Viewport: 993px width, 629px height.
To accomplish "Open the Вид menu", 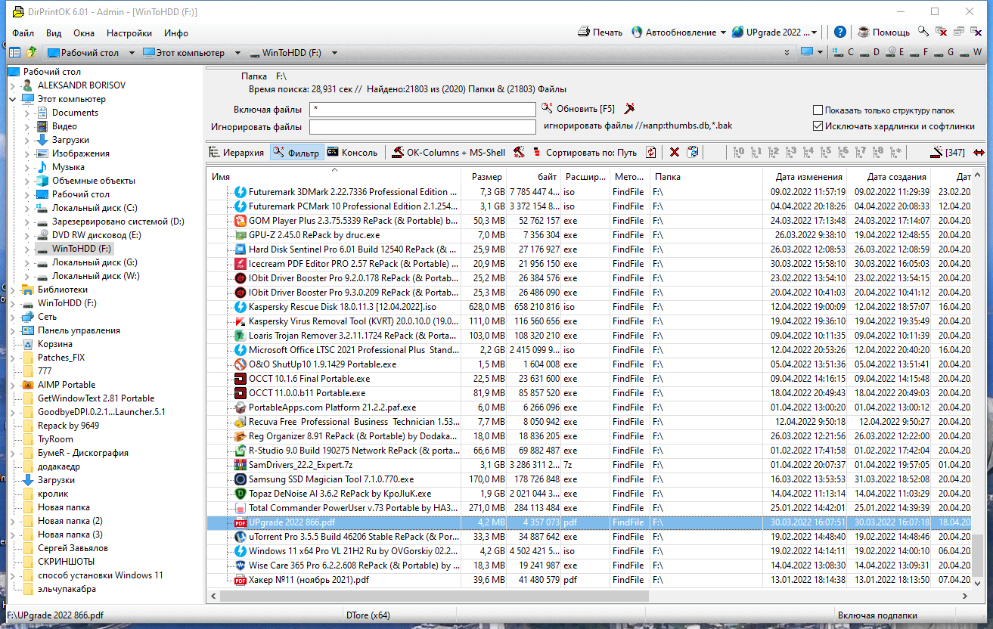I will [54, 33].
